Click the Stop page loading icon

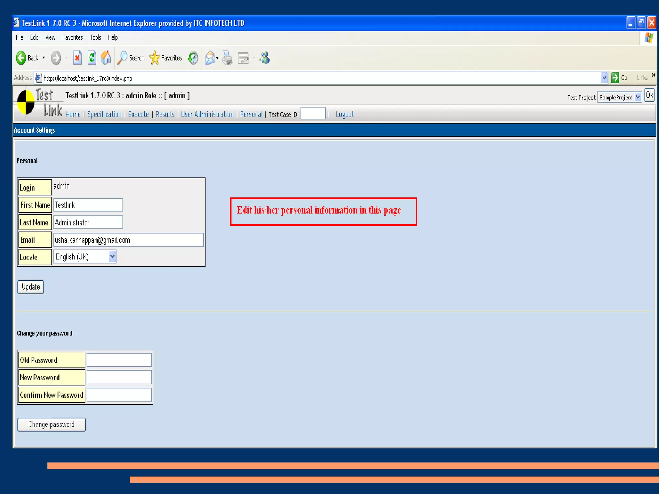click(77, 58)
